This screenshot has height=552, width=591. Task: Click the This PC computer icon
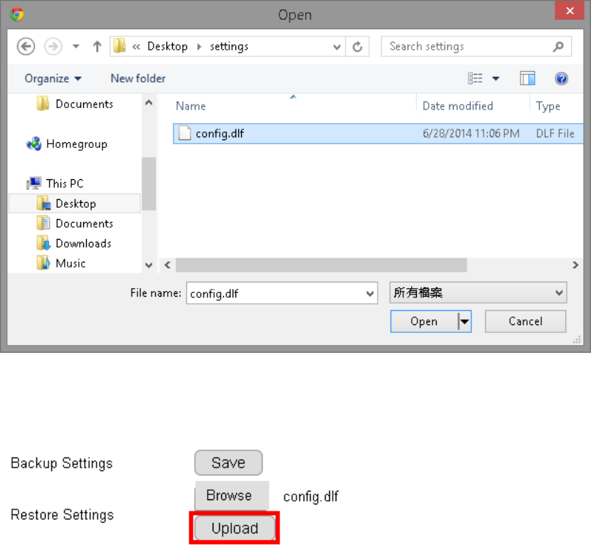click(34, 184)
